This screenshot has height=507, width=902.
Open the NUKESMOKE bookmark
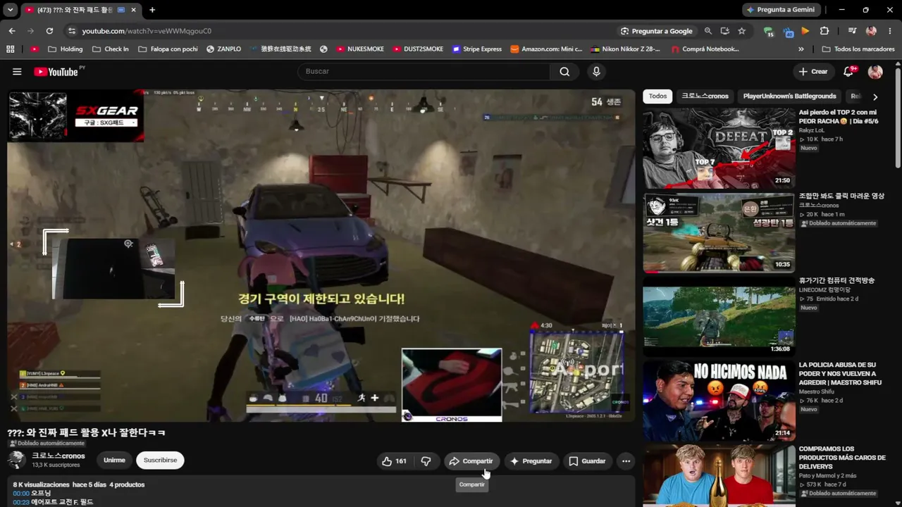tap(359, 49)
